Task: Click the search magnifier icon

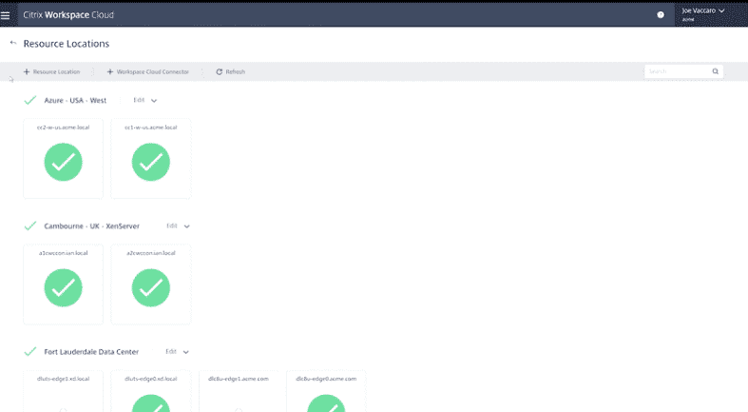Action: (x=716, y=71)
